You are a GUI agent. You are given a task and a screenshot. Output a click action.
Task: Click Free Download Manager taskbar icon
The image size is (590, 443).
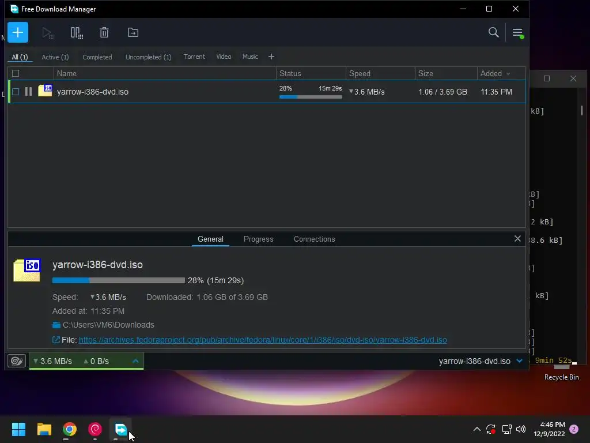tap(120, 429)
